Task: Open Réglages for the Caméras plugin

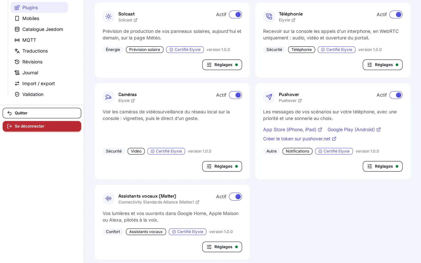Action: 222,166
